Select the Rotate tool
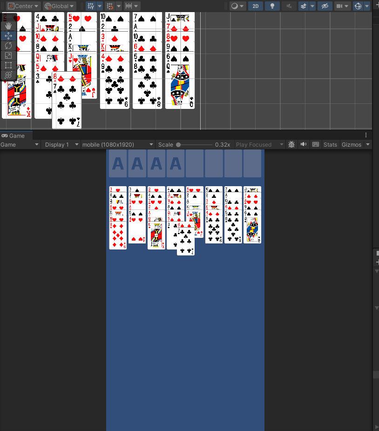Screen dimensions: 379x431 [x=8, y=46]
